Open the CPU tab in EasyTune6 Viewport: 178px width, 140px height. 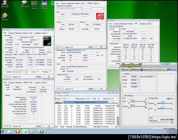pyautogui.click(x=125, y=69)
